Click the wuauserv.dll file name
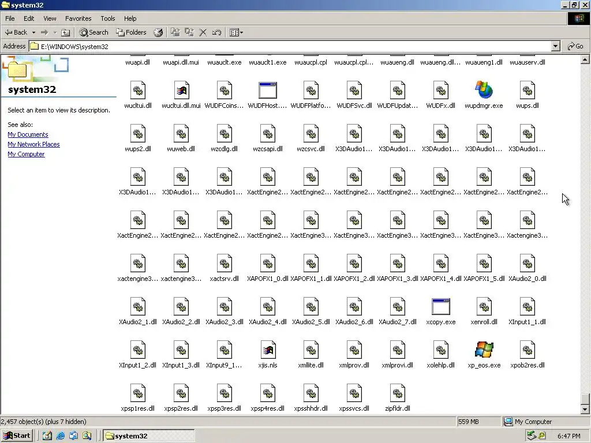Image resolution: width=591 pixels, height=443 pixels. point(528,62)
